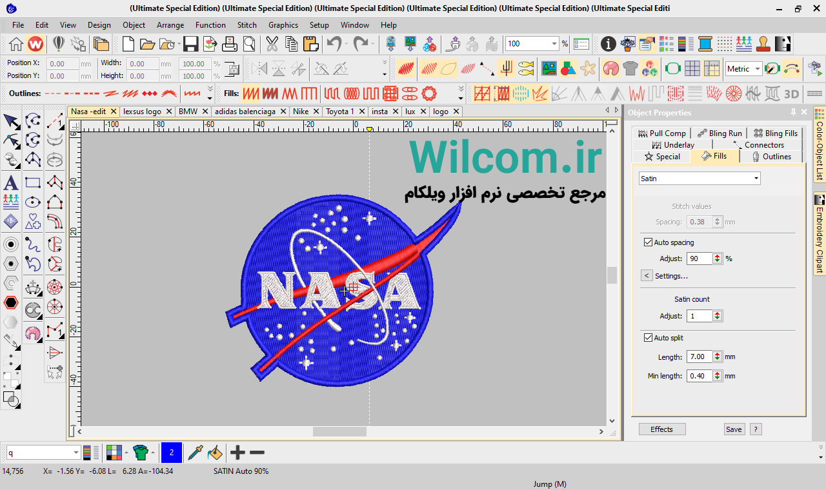826x490 pixels.
Task: Toggle the grid display icon
Action: (692, 68)
